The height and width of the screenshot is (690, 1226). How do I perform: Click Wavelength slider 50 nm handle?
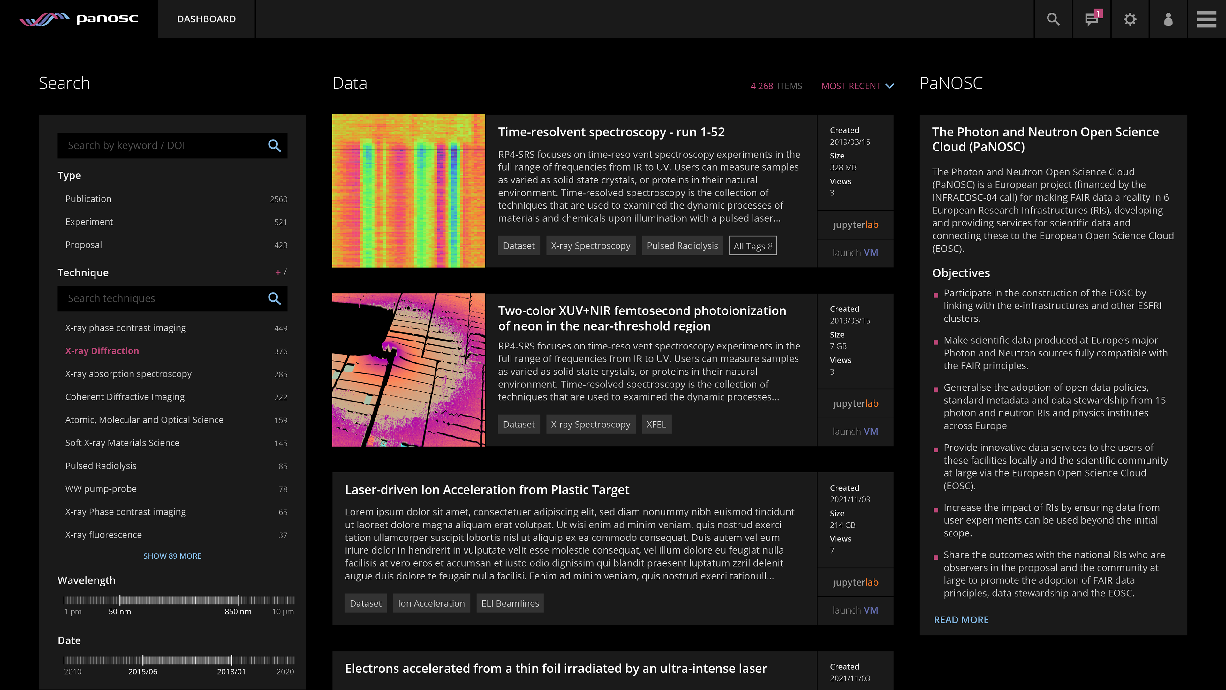(120, 600)
